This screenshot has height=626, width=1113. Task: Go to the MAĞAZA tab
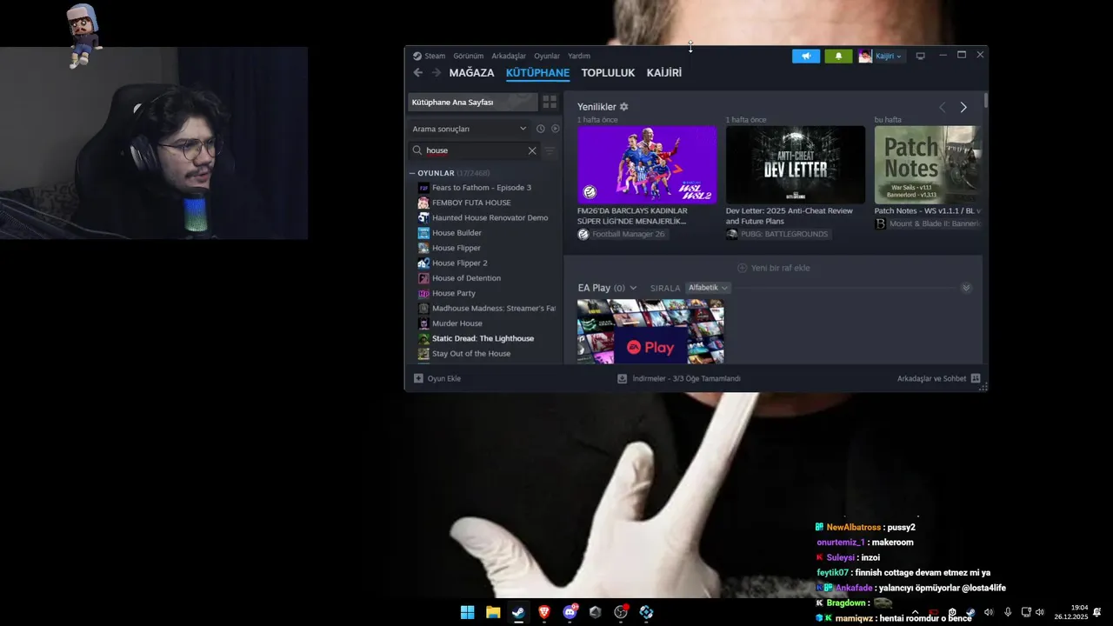pyautogui.click(x=471, y=73)
